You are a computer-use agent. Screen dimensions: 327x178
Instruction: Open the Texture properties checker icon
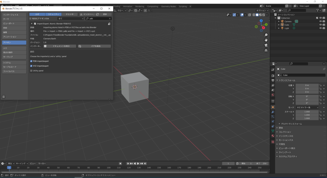273,142
